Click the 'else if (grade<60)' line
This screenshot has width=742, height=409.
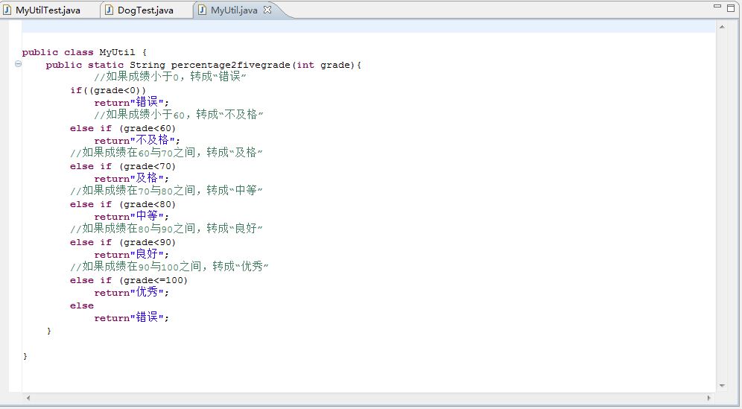(123, 128)
